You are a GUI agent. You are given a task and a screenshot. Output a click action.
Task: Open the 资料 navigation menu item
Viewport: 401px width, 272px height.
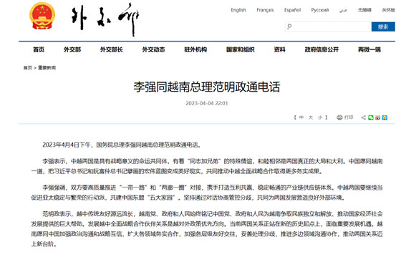click(279, 49)
